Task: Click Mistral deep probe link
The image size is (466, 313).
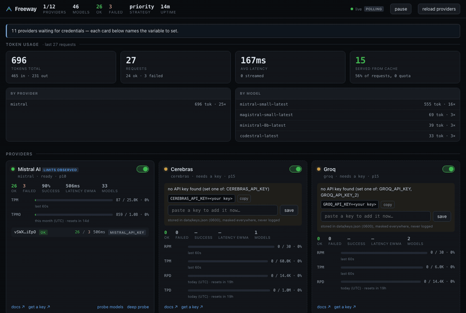Action: point(138,307)
